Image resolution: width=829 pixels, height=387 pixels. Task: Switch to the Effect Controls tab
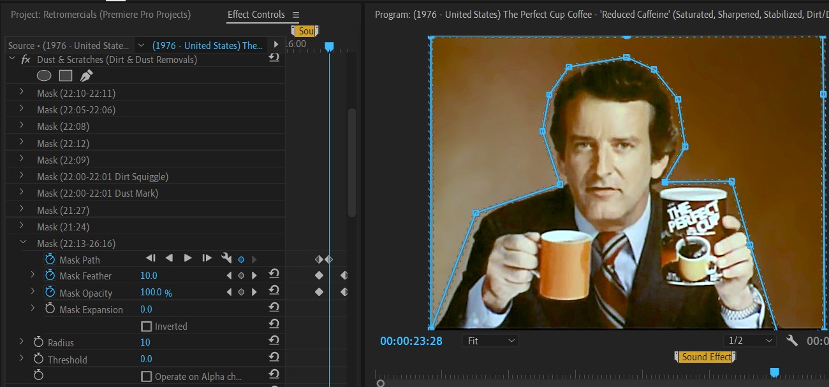coord(256,14)
